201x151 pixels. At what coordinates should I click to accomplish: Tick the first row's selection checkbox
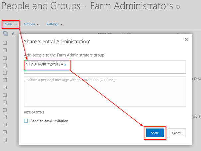point(5,43)
